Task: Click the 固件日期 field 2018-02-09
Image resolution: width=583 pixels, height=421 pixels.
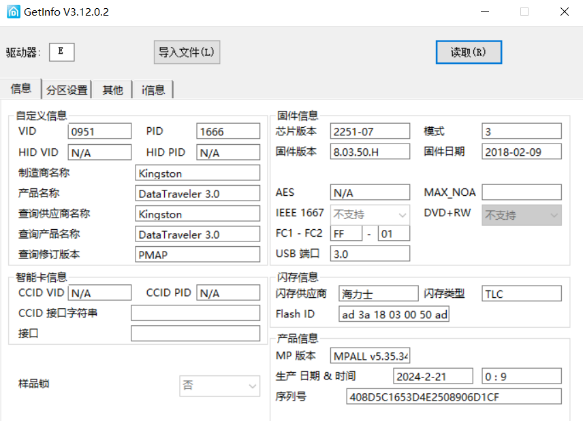Action: tap(522, 152)
